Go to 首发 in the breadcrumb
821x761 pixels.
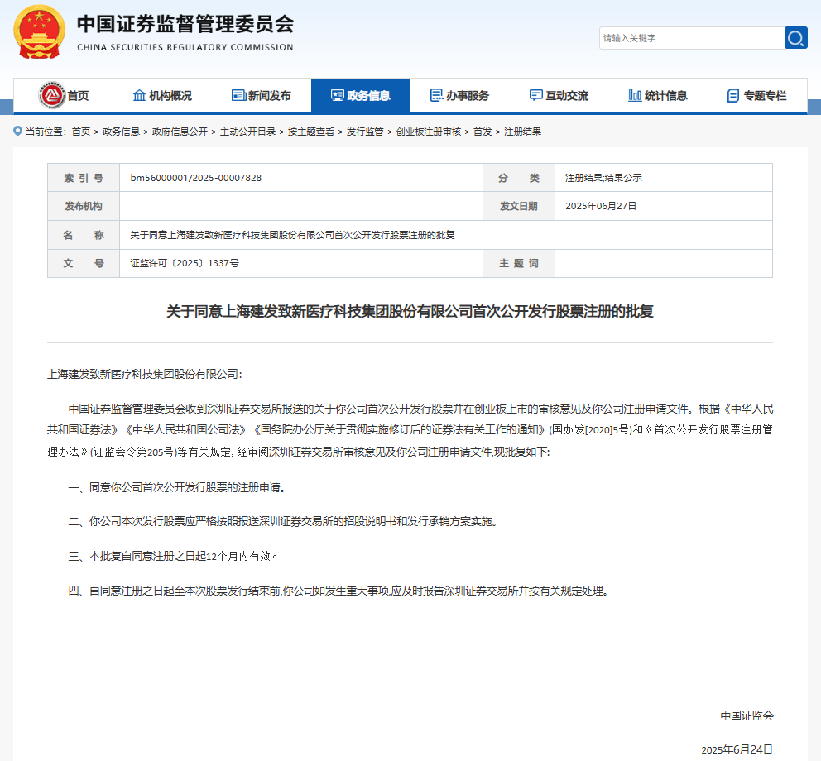tap(483, 132)
